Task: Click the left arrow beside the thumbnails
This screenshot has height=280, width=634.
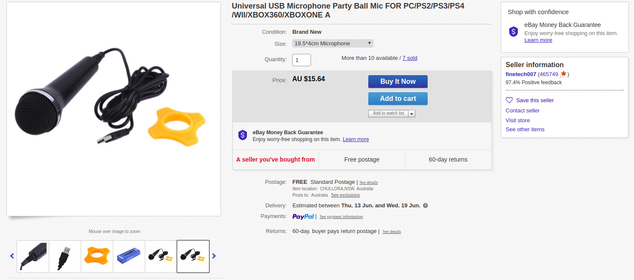Action: [x=12, y=256]
